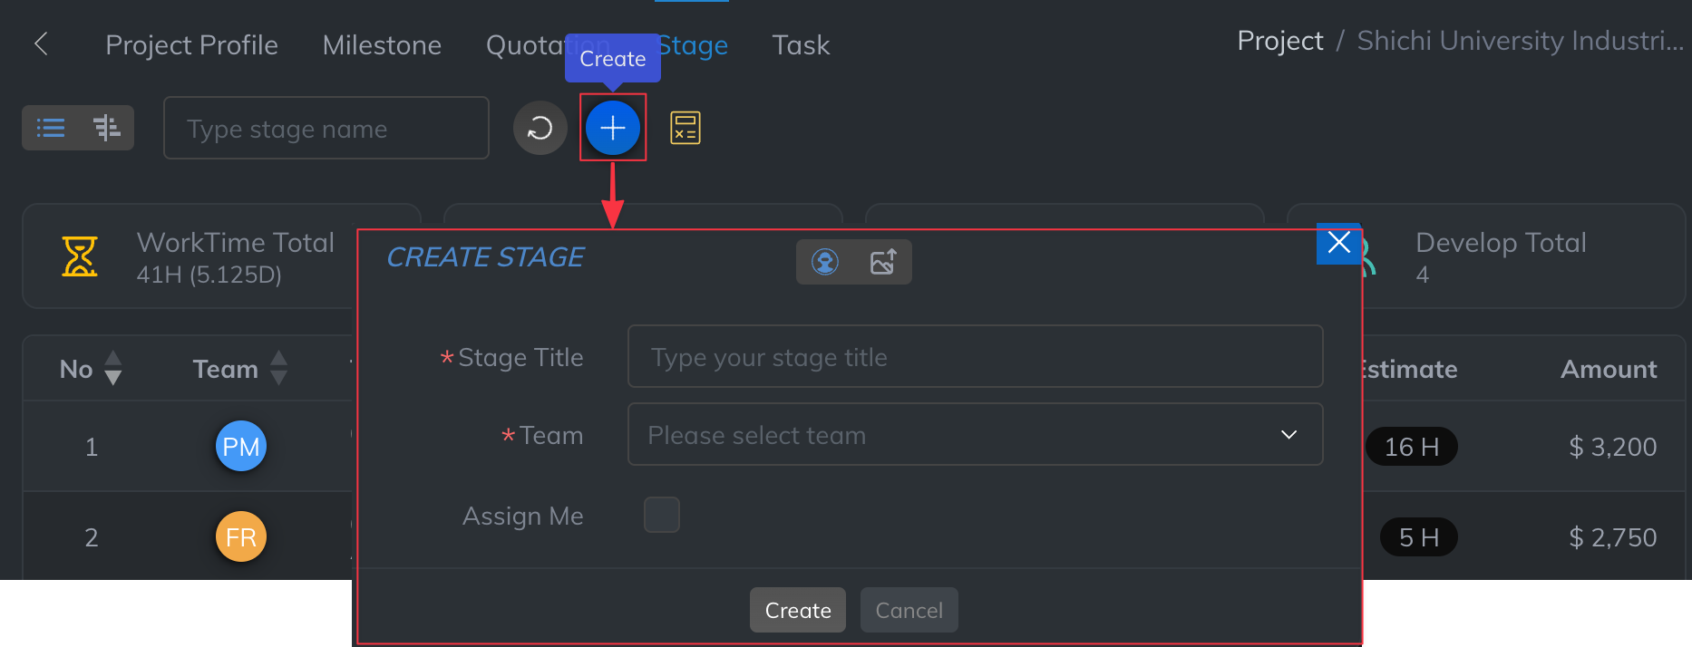Focus the Stage Title input field

(975, 357)
